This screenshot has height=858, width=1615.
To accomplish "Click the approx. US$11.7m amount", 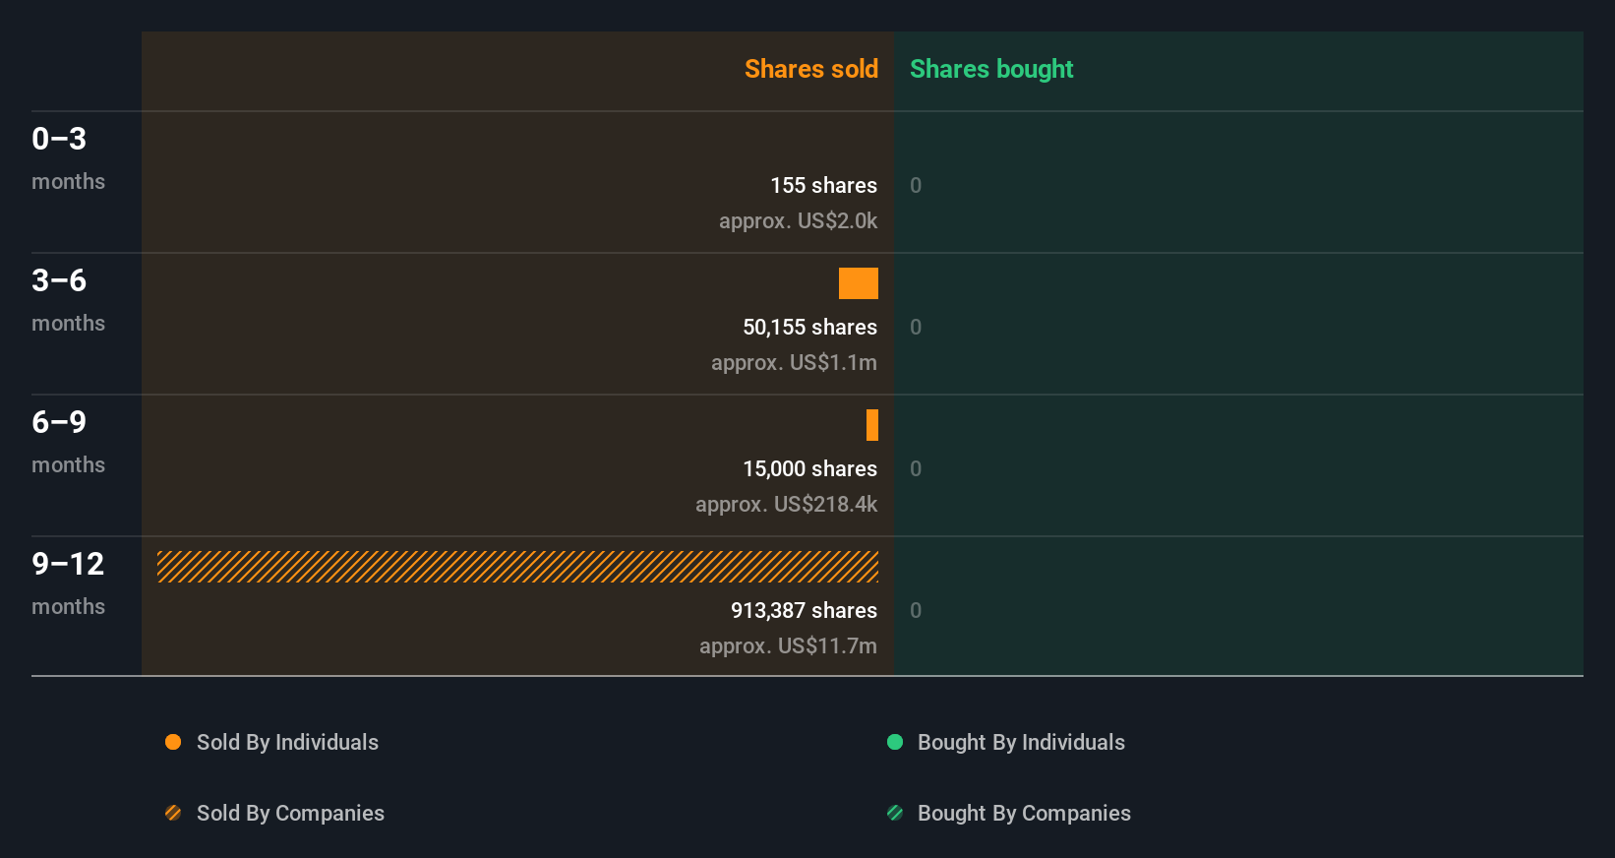I will 788,645.
